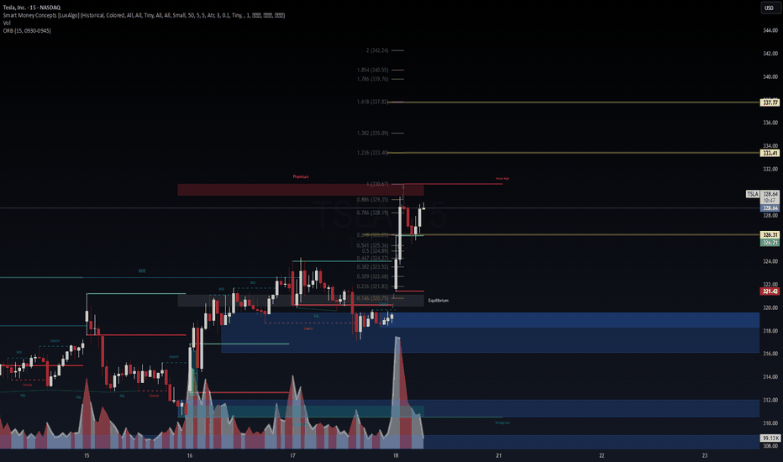Viewport: 783px width, 462px height.
Task: Click the 337.77 yellow price label
Action: [770, 102]
